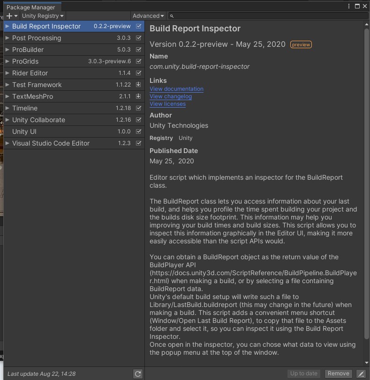Click the details pane vertical scrollbar
The height and width of the screenshot is (380, 370).
(x=366, y=184)
